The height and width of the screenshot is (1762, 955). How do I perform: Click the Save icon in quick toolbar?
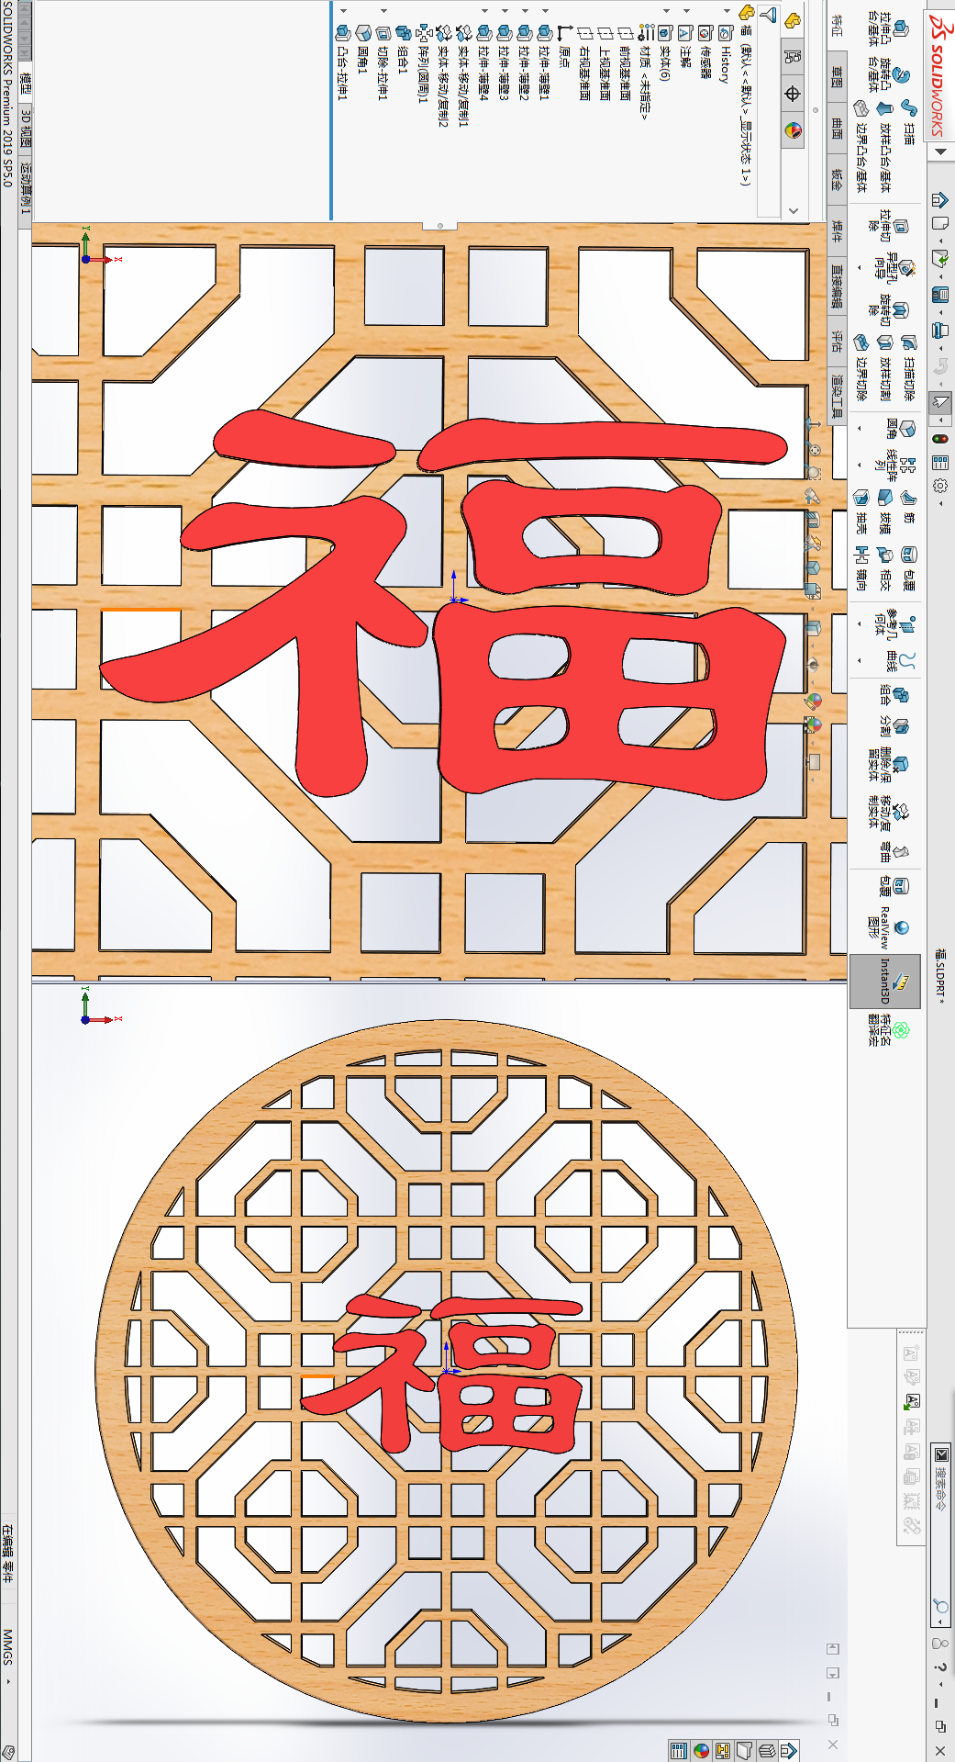[940, 295]
